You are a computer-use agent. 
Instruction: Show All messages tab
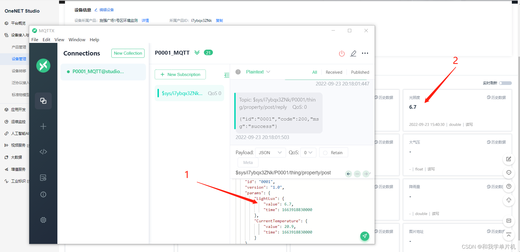point(315,72)
